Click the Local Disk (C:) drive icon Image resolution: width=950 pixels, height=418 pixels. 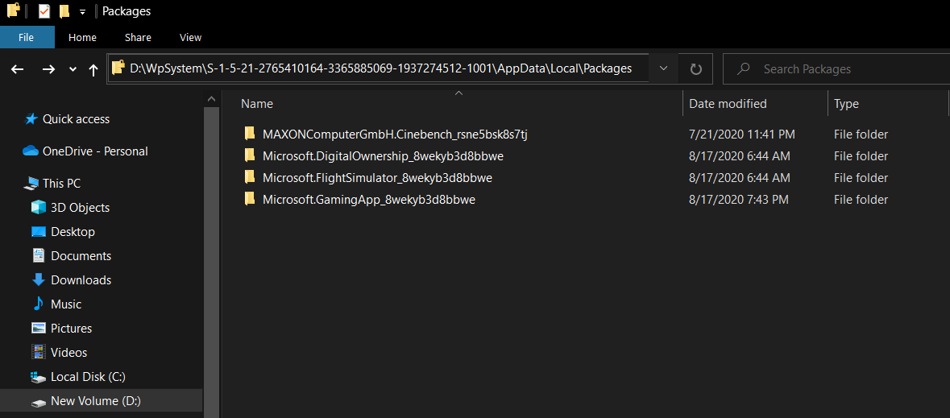pos(39,377)
